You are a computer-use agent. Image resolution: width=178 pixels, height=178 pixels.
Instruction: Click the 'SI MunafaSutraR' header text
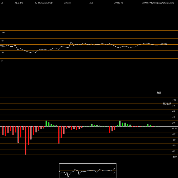click(x=44, y=3)
